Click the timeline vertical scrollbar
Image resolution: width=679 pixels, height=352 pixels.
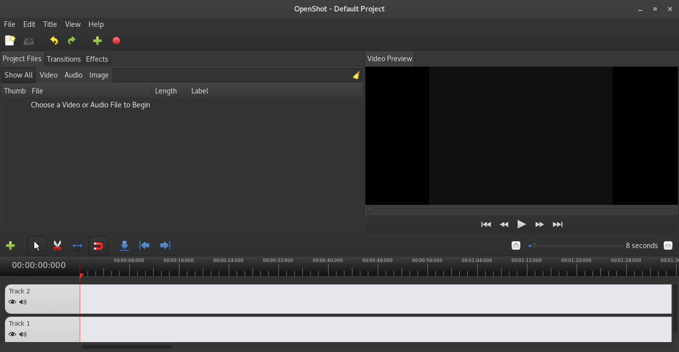(675, 308)
